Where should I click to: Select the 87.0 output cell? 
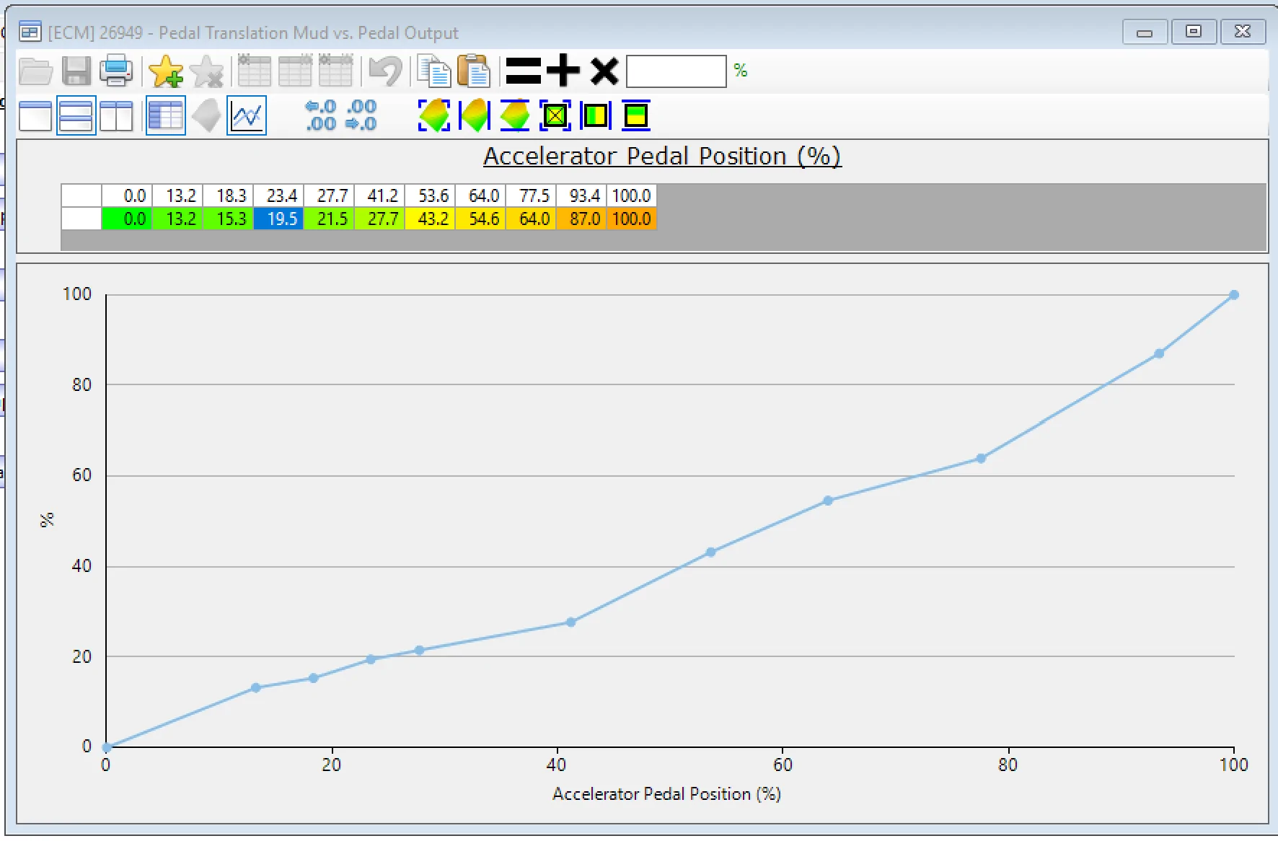[581, 219]
